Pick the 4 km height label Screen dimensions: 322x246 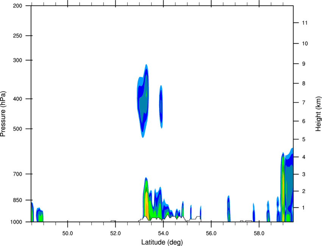point(304,157)
